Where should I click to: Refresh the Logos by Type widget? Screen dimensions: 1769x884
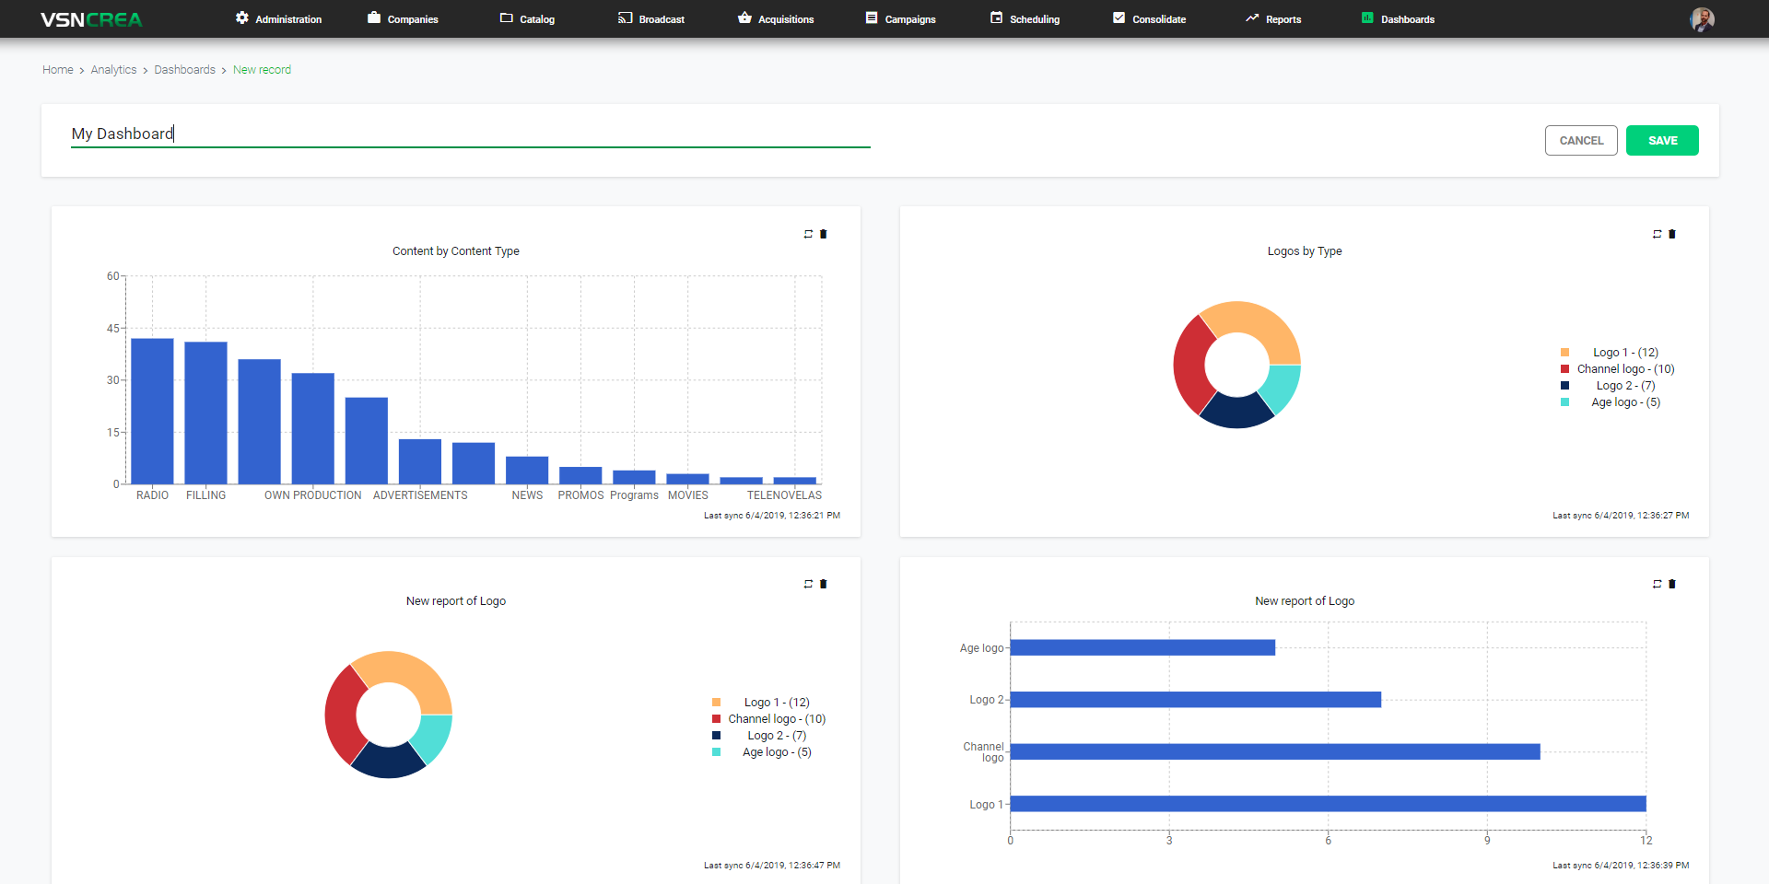tap(1657, 234)
